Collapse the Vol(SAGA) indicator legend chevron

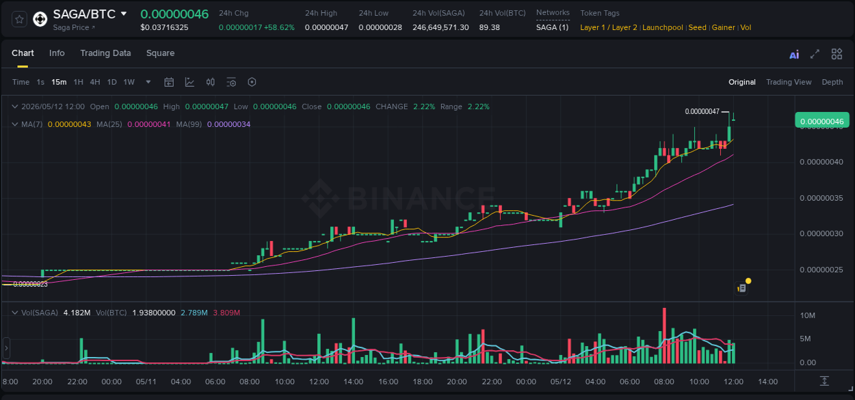(15, 313)
